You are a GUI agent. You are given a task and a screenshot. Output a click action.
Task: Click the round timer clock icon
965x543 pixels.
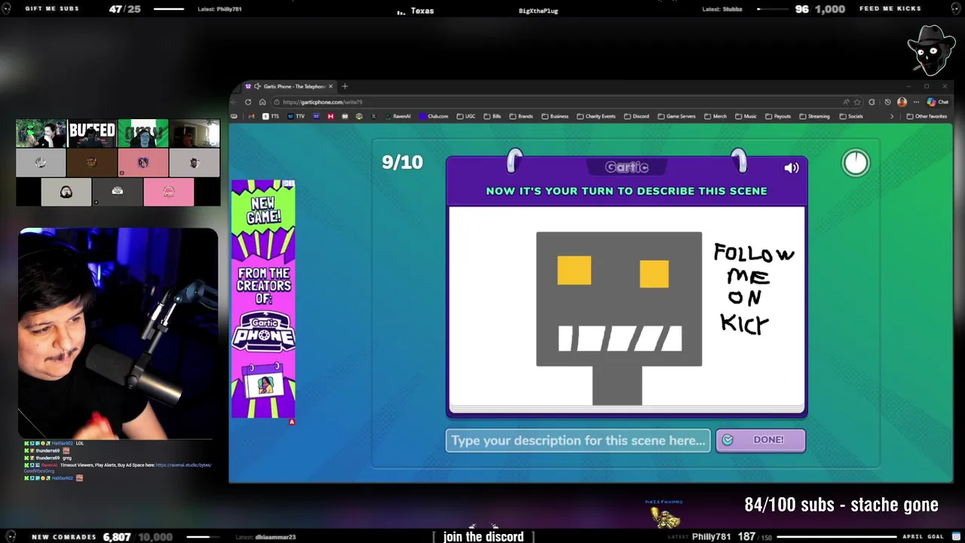856,163
